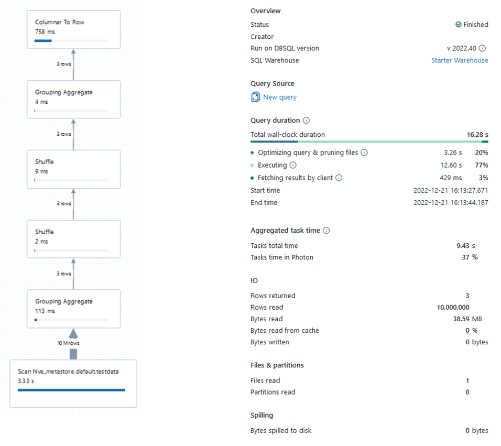This screenshot has width=501, height=446.
Task: Click the New query document icon
Action: pos(255,97)
